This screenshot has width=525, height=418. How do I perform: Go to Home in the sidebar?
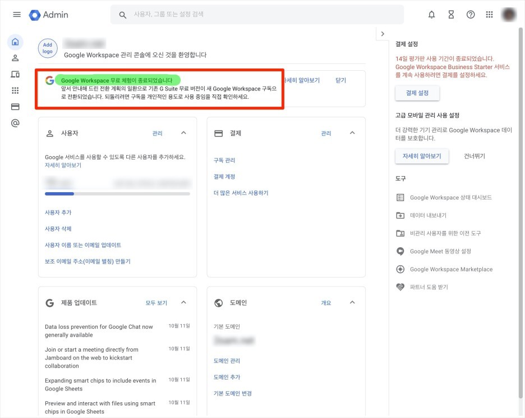click(x=15, y=42)
